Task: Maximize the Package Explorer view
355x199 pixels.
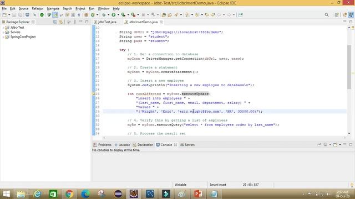Action: [x=87, y=22]
